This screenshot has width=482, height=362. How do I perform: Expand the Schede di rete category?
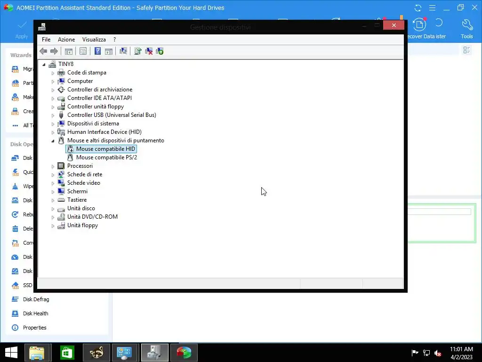pyautogui.click(x=53, y=175)
